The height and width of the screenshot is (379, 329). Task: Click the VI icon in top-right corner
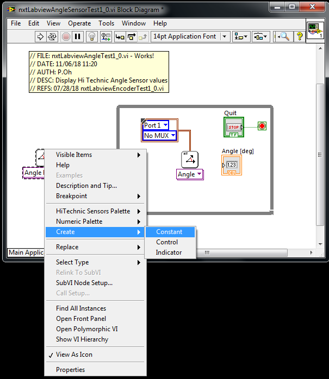[x=315, y=30]
